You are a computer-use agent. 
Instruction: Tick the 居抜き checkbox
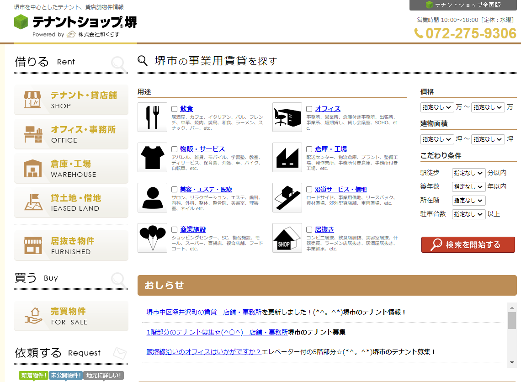(309, 230)
